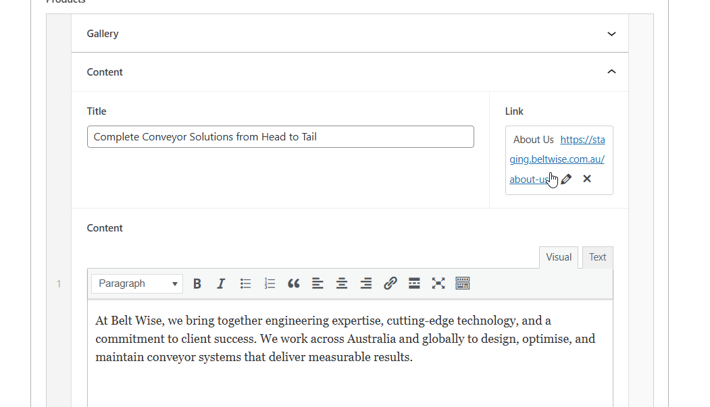The height and width of the screenshot is (407, 710).
Task: Align text right
Action: 366,283
